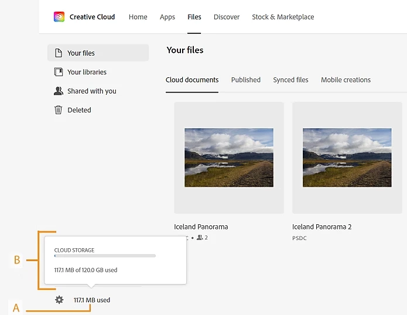Image resolution: width=407 pixels, height=315 pixels.
Task: Click the cloud storage usage bar
Action: (105, 256)
